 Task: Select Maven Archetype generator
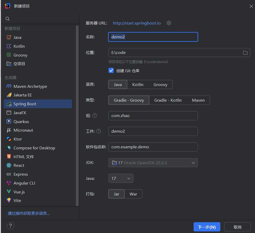point(38,86)
